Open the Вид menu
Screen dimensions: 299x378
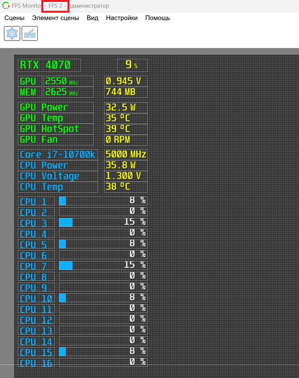[x=92, y=18]
